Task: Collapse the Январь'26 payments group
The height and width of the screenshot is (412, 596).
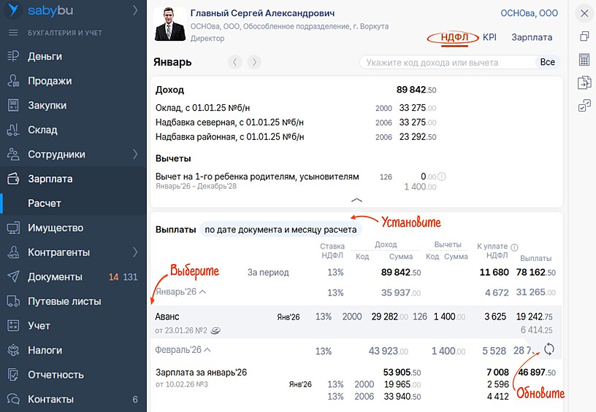Action: 203,292
